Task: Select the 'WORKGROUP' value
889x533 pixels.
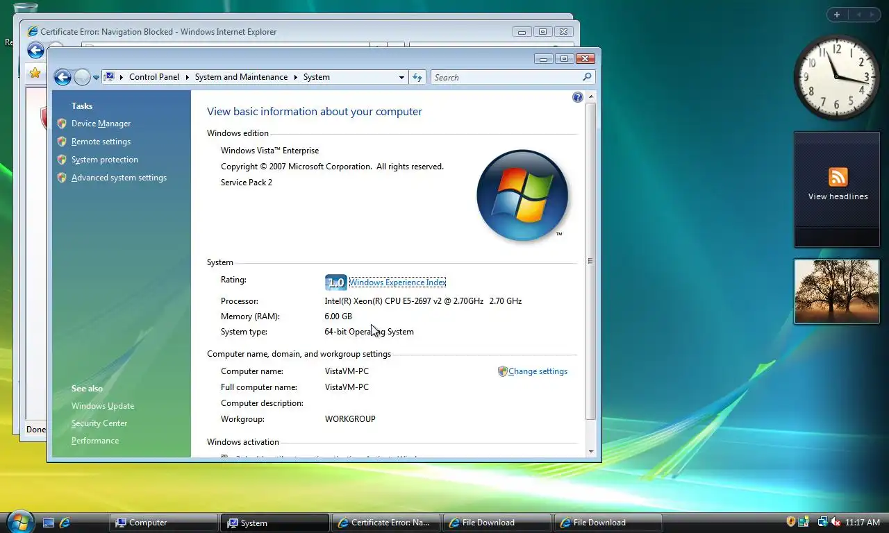Action: [x=350, y=419]
